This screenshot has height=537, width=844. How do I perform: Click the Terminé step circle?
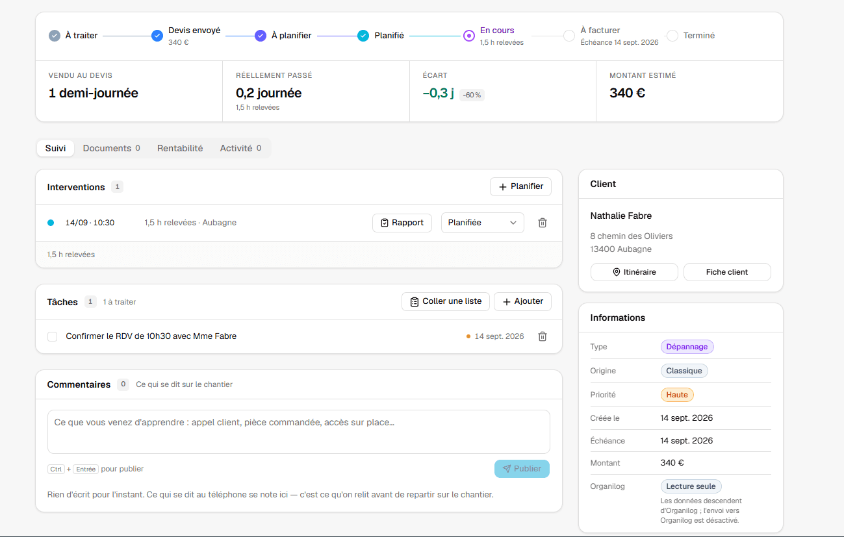pos(672,36)
